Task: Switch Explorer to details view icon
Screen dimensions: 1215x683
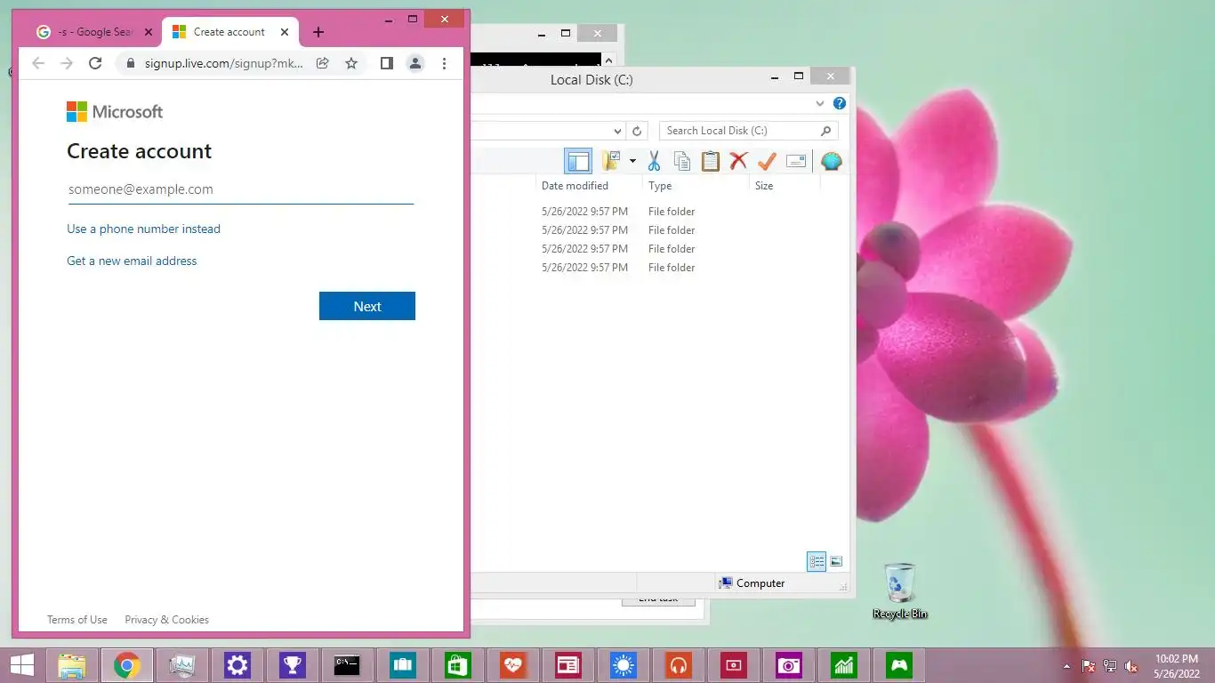Action: (x=817, y=561)
